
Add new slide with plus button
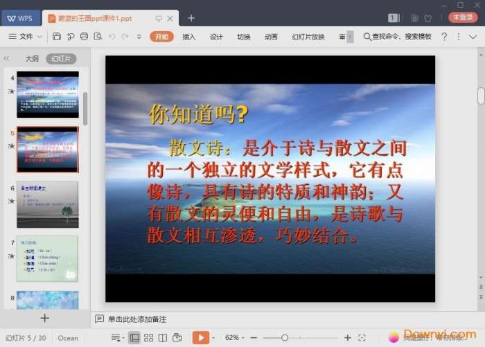click(x=45, y=318)
